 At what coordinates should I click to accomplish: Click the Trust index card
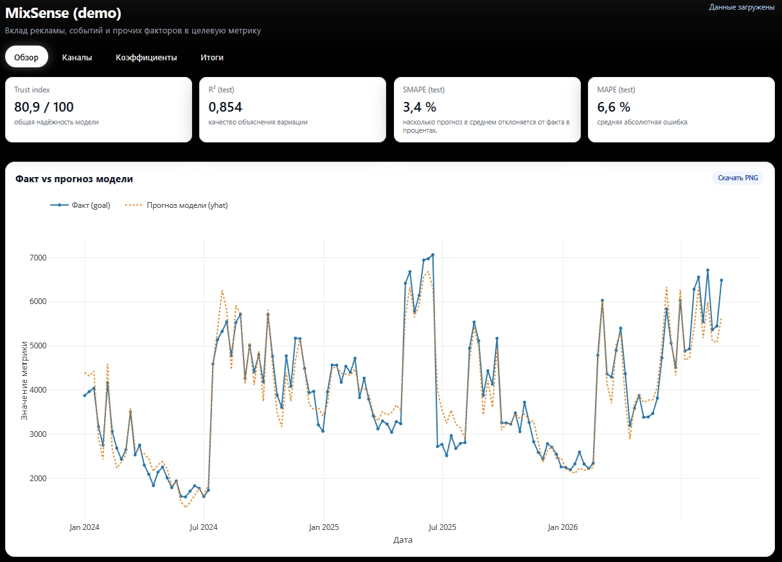tap(98, 110)
